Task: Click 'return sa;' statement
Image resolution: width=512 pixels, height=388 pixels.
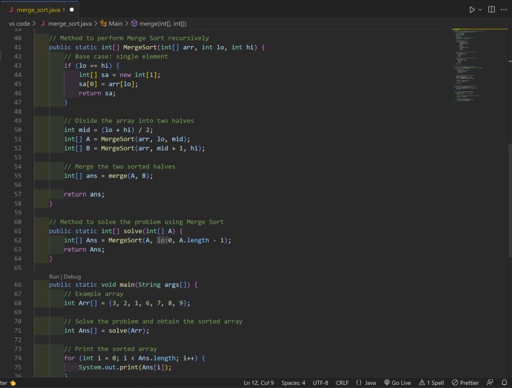Action: [97, 93]
